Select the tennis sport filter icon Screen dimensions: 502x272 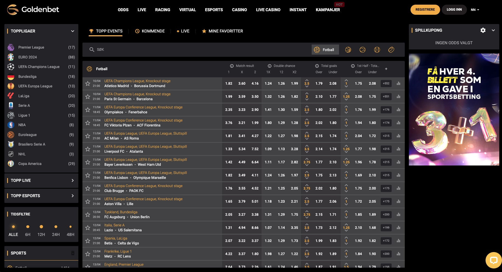tap(363, 50)
